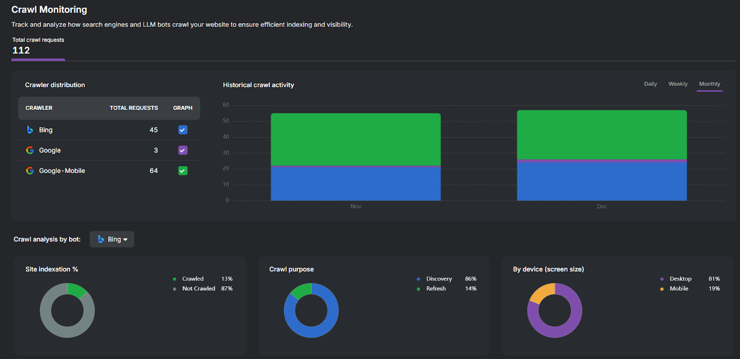This screenshot has height=359, width=740.
Task: Click the orange Mobile legend dot
Action: click(x=662, y=289)
